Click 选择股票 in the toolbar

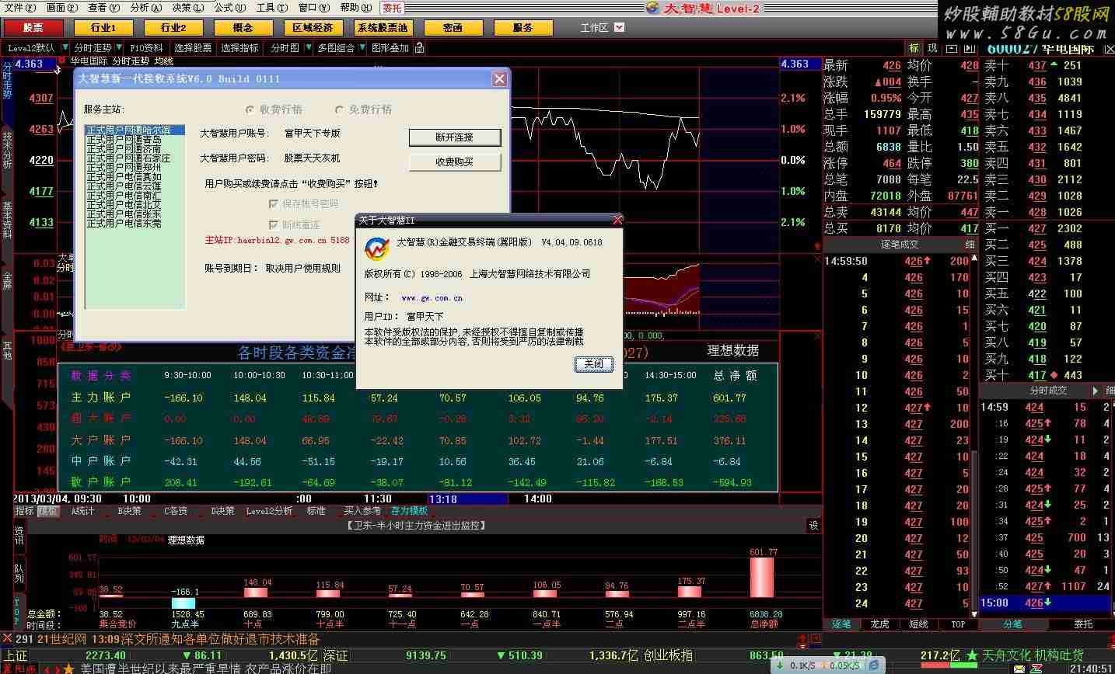[193, 48]
